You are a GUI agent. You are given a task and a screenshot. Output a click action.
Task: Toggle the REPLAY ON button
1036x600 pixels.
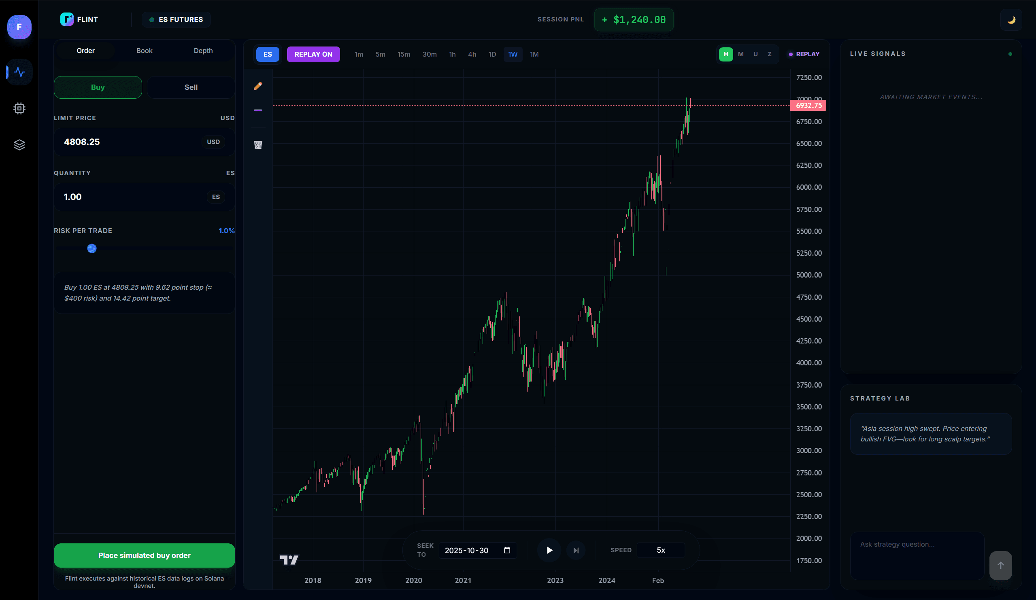[x=313, y=54]
